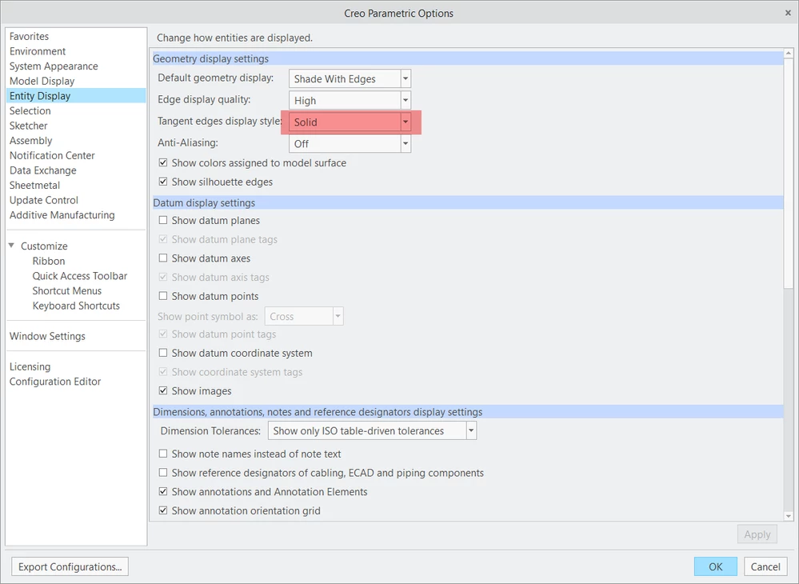
Task: Open Sketcher options
Action: click(x=28, y=126)
